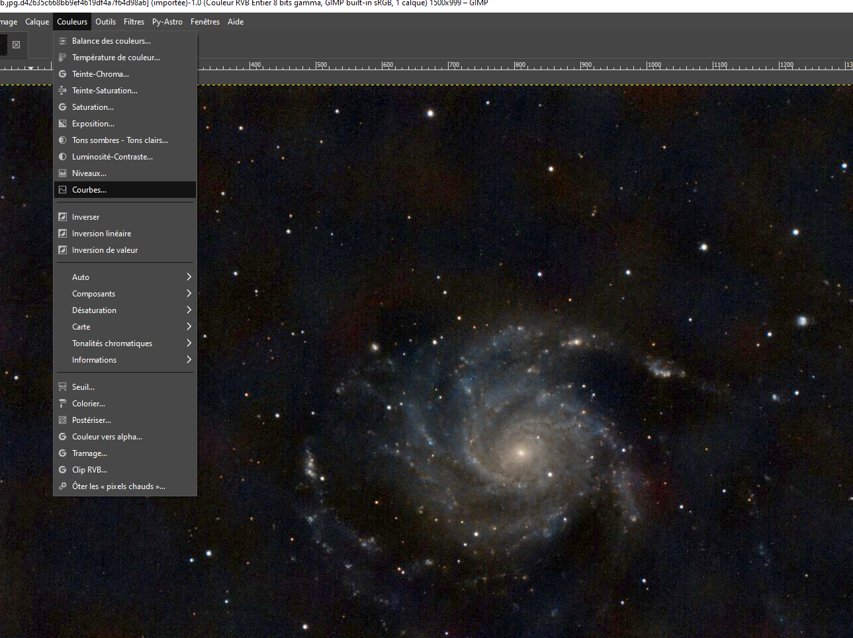Close the open Couleurs menu from the menu bar

[x=72, y=22]
